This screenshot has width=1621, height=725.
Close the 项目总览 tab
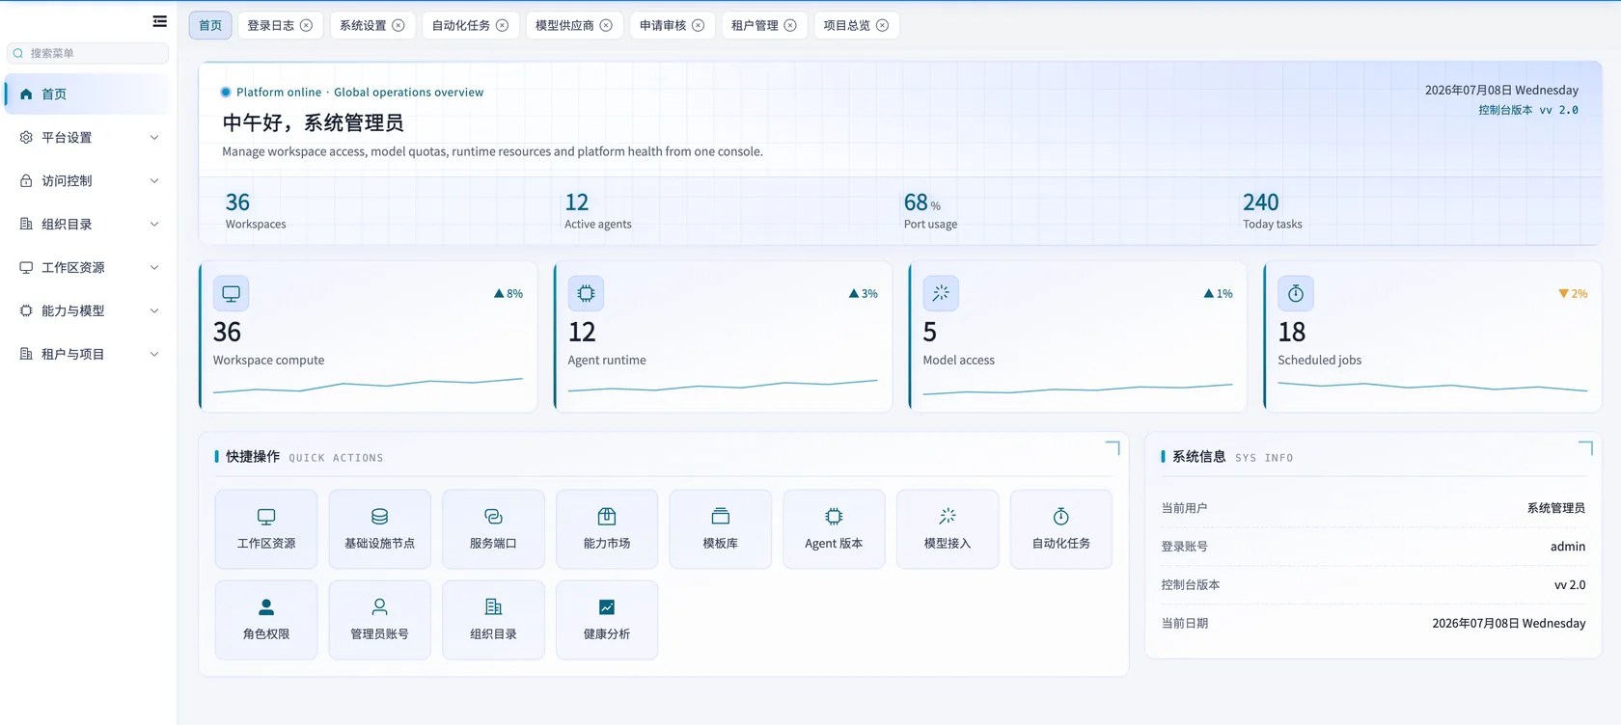pyautogui.click(x=882, y=26)
